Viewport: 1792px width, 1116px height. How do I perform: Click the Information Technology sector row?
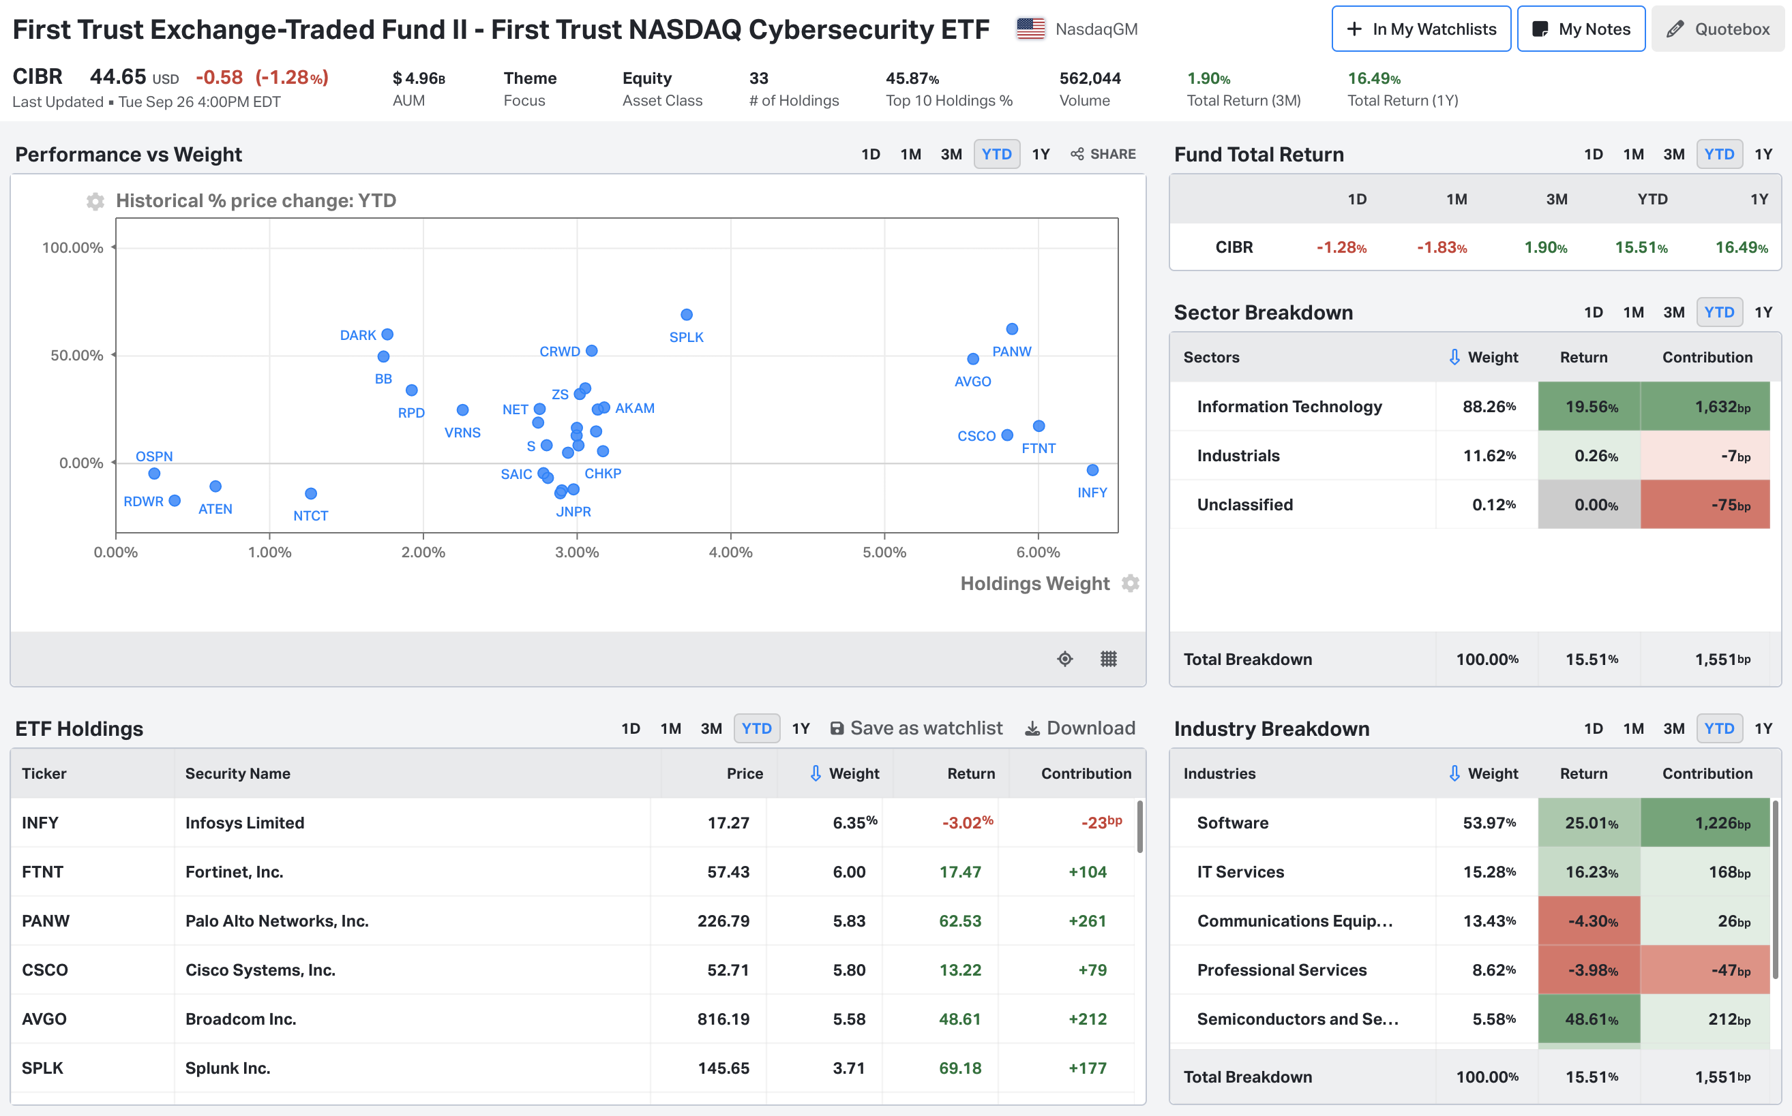point(1470,406)
